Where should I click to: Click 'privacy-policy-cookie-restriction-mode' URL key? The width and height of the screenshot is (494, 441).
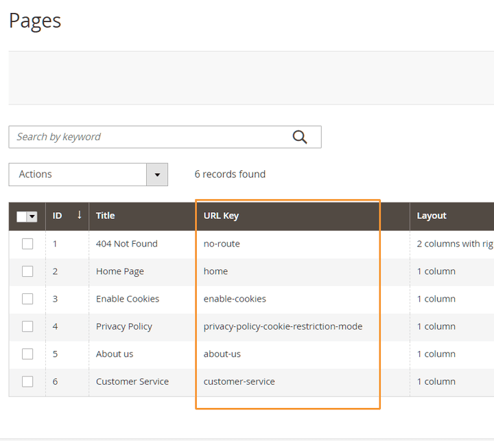pos(283,326)
